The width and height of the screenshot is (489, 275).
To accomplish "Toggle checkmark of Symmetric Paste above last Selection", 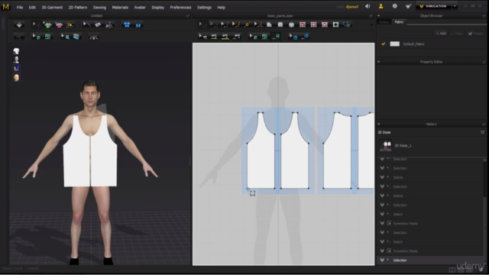I will (x=382, y=251).
